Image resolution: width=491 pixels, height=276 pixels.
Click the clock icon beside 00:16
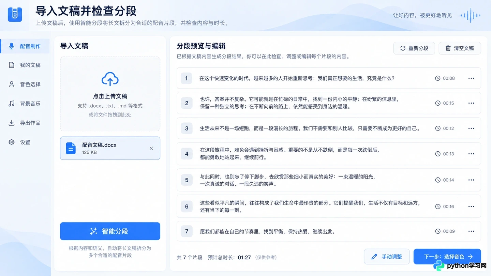coord(438,206)
